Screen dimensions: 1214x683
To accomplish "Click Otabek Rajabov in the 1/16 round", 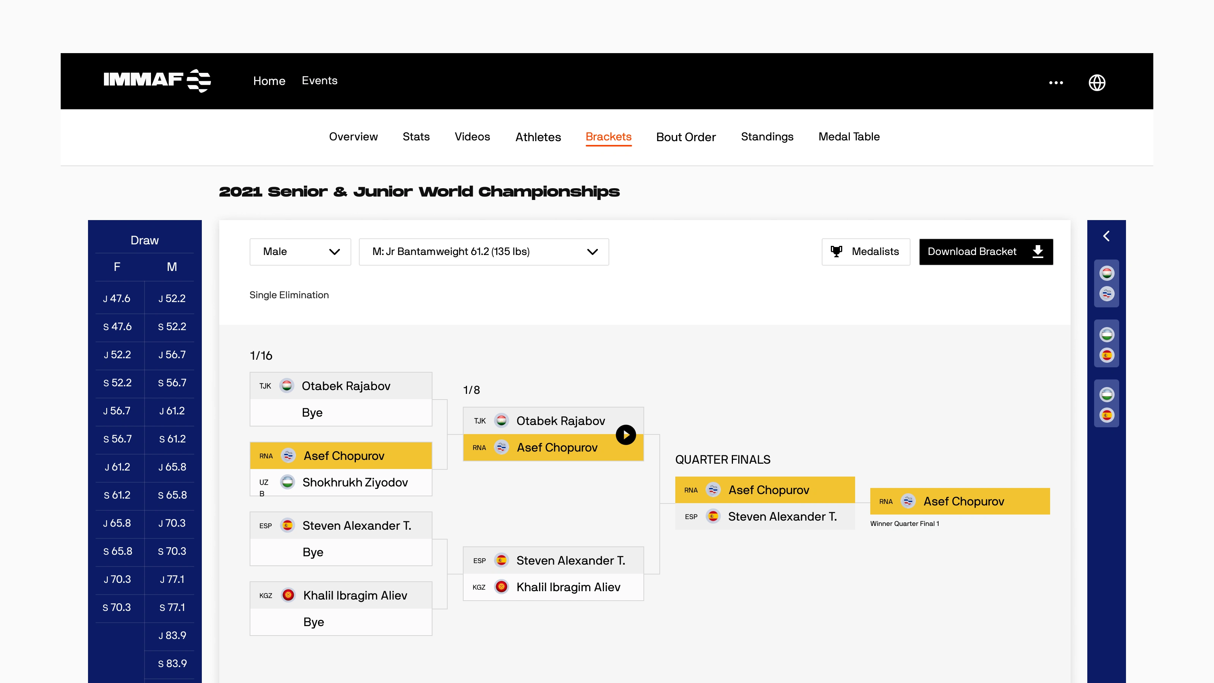I will pyautogui.click(x=346, y=386).
